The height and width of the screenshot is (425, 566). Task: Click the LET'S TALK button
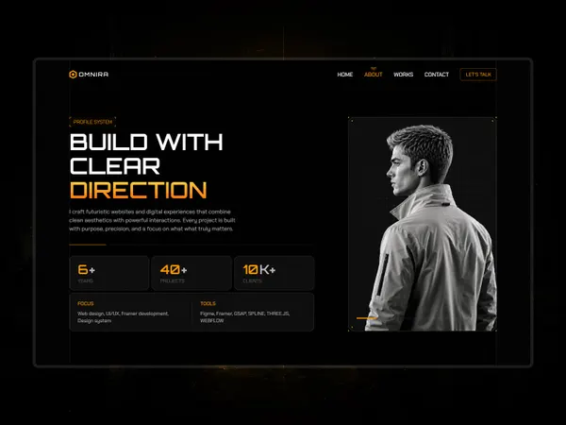(x=478, y=75)
